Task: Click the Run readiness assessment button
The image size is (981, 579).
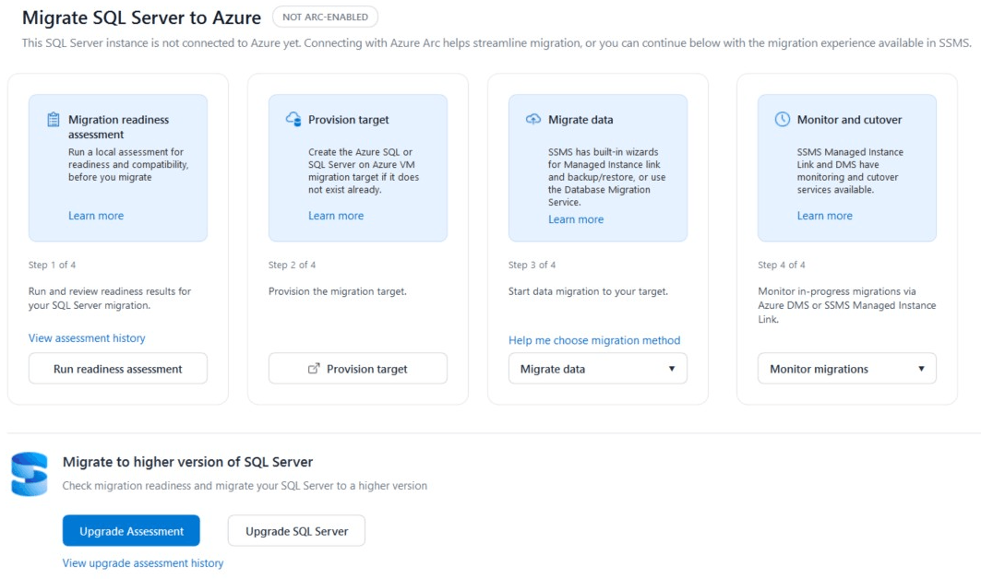Action: point(117,369)
